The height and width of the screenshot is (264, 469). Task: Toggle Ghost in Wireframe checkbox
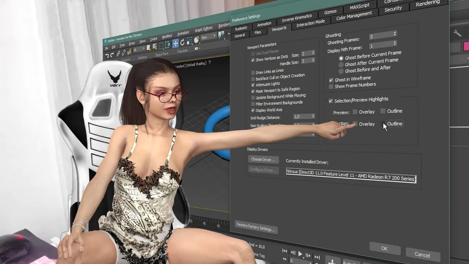tap(331, 80)
